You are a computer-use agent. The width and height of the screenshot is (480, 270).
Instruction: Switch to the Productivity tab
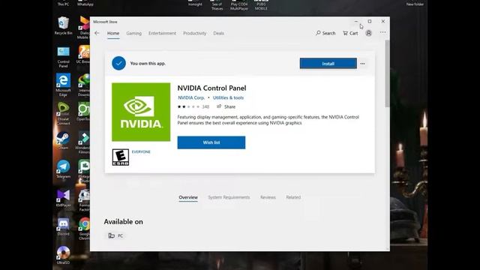[195, 33]
